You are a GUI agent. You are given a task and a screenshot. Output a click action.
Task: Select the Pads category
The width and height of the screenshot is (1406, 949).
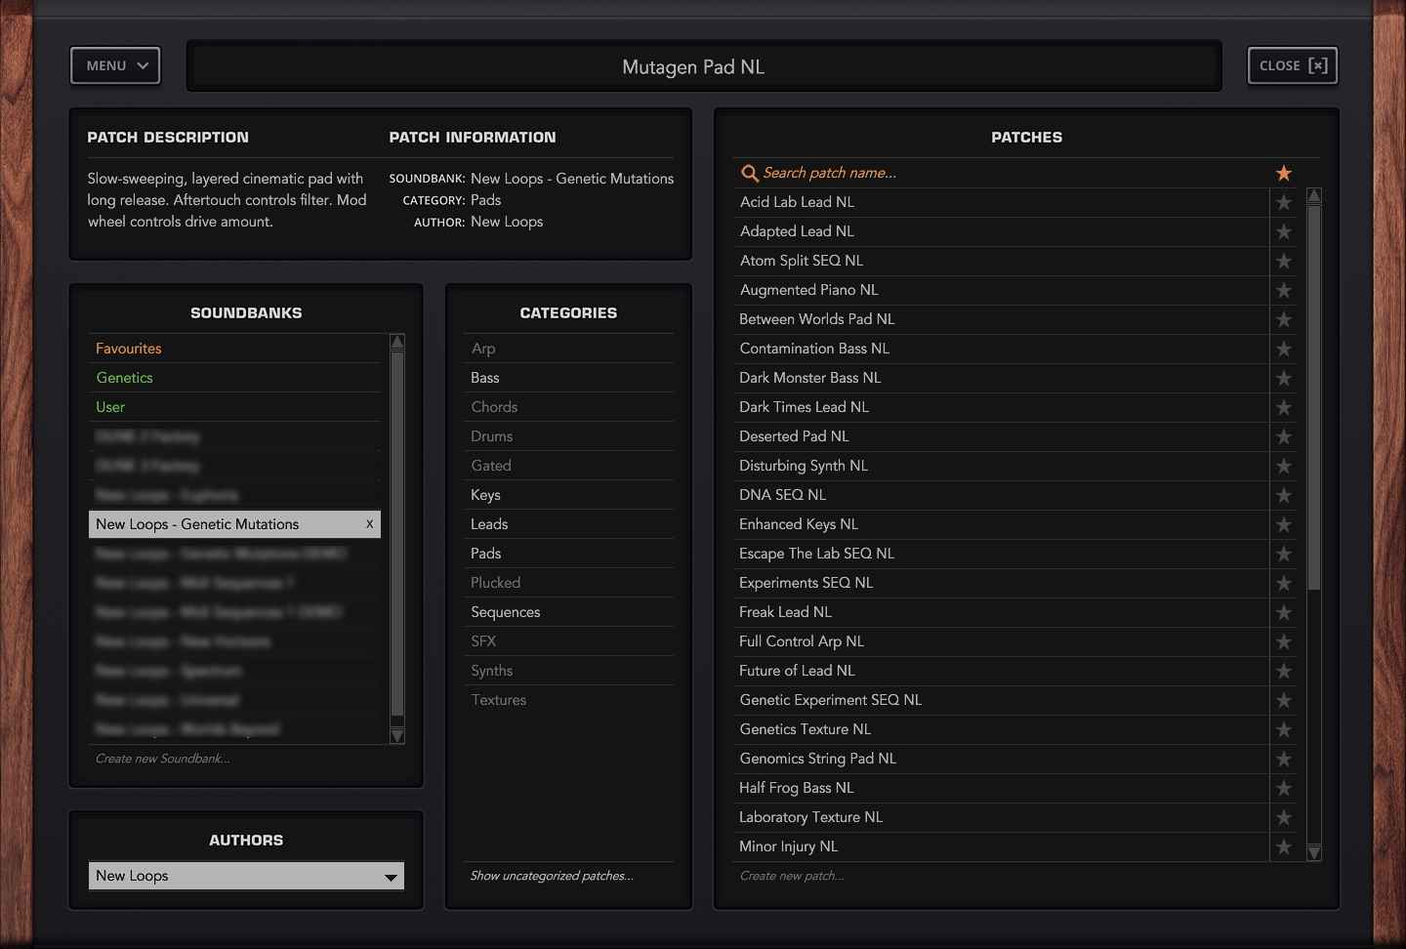485,554
